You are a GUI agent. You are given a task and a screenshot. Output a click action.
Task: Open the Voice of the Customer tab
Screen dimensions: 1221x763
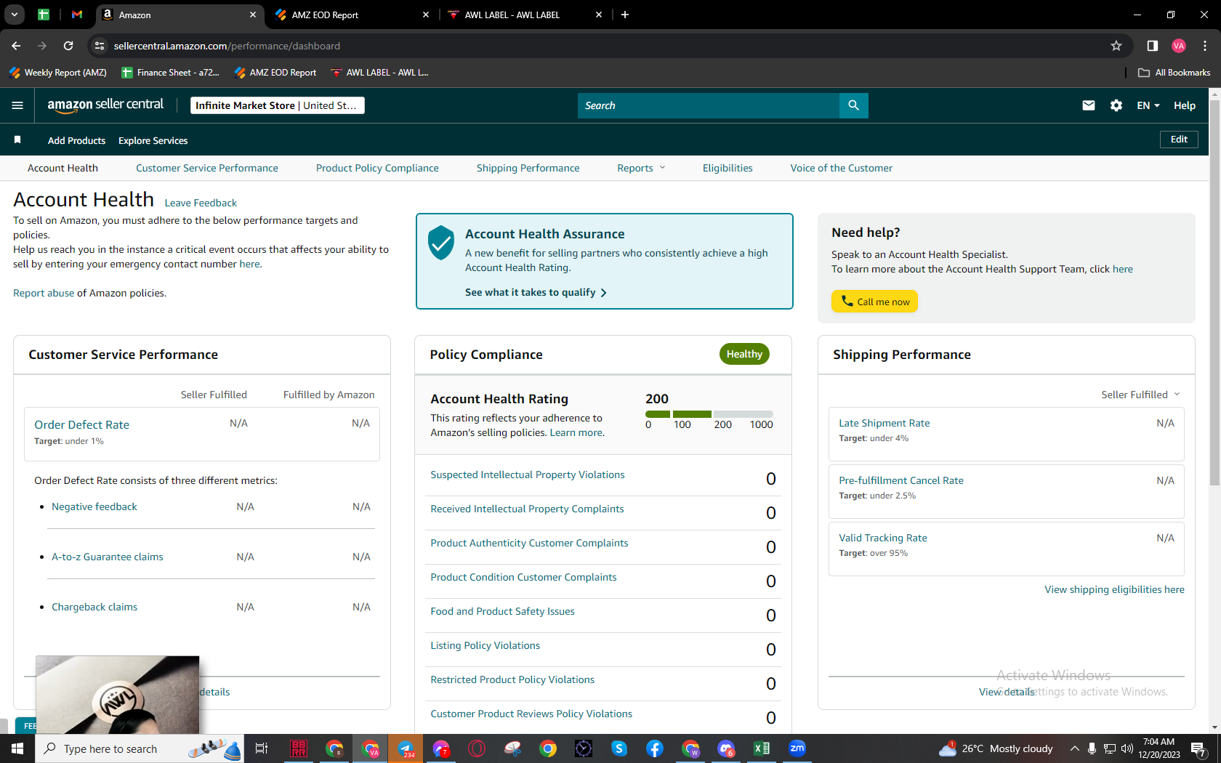[842, 168]
